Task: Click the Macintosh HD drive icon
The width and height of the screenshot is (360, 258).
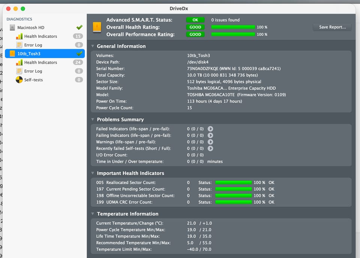Action: [x=12, y=27]
